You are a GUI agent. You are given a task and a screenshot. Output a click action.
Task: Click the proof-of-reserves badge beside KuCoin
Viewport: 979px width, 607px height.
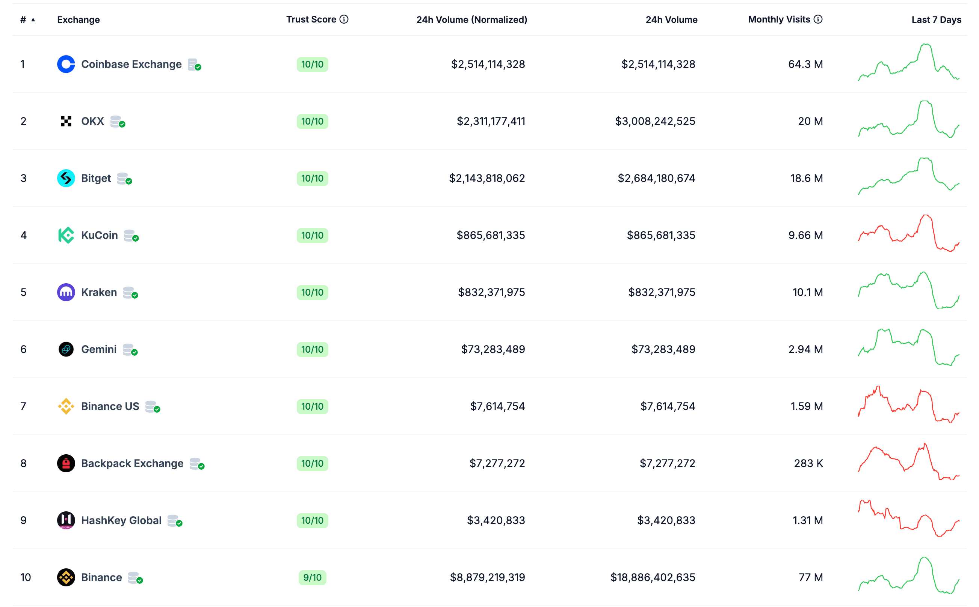pyautogui.click(x=131, y=236)
